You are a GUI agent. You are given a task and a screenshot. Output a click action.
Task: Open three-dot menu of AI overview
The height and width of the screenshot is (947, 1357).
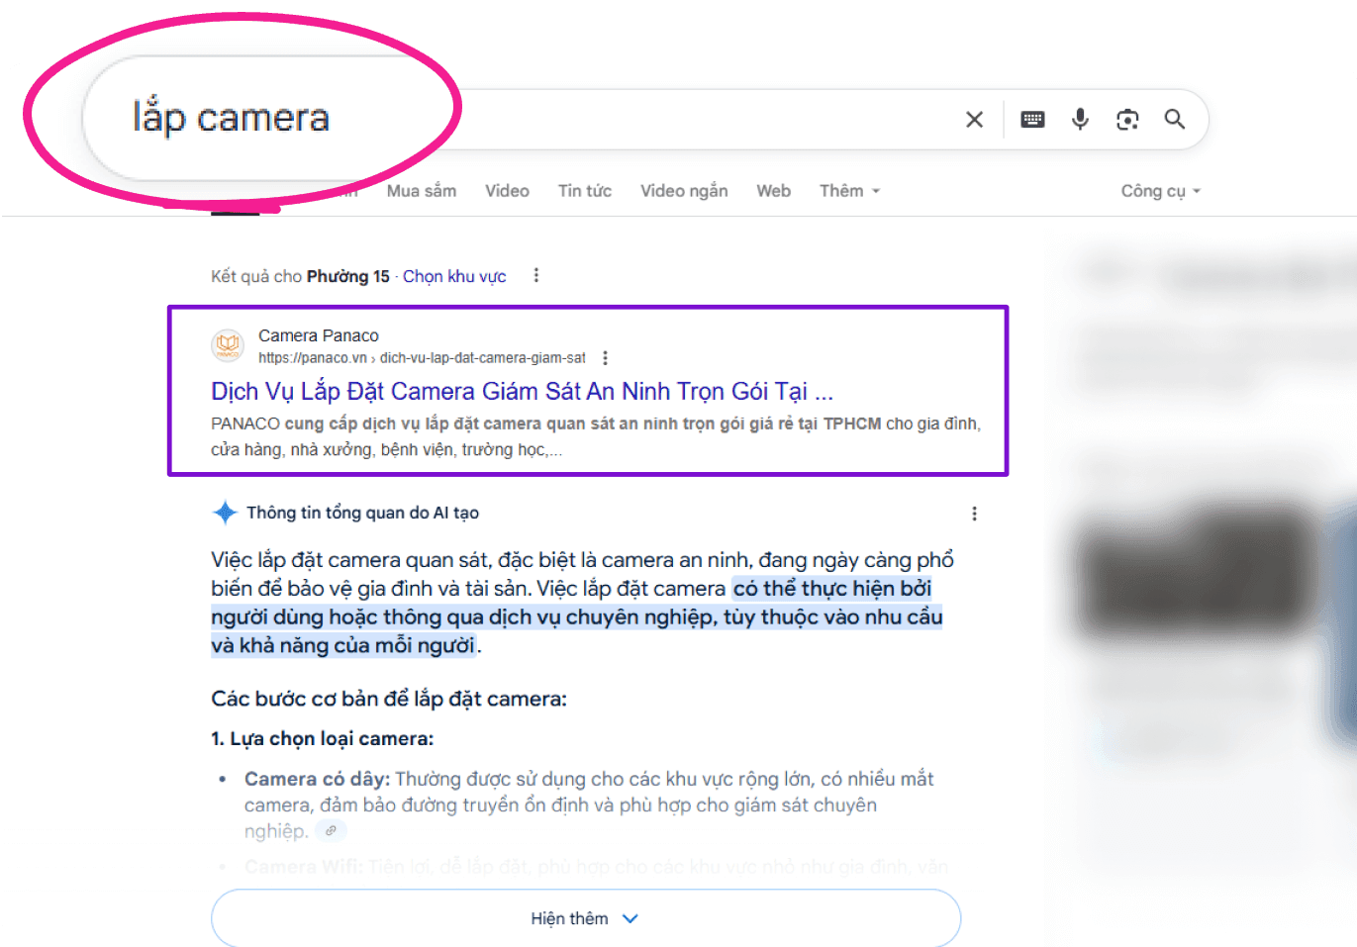coord(974,514)
